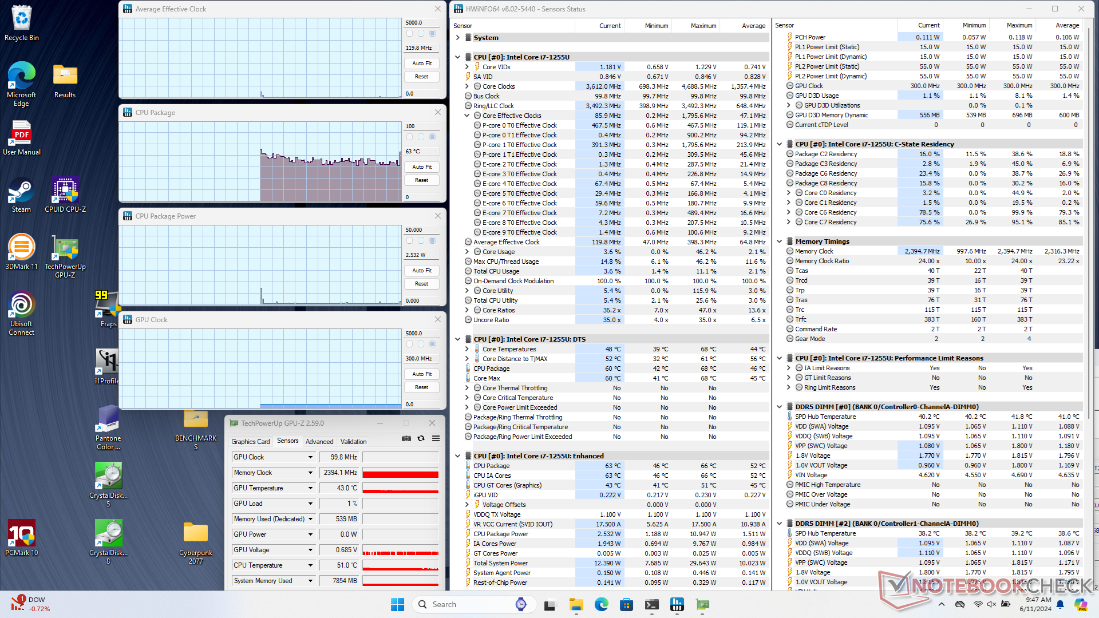Click Reset in Average Effective Clock window
Viewport: 1099px width, 618px height.
click(422, 77)
